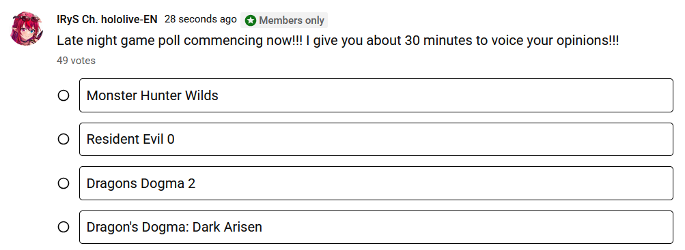Click the 'Monster Hunter Wilds' label text
685x250 pixels.
tap(152, 95)
